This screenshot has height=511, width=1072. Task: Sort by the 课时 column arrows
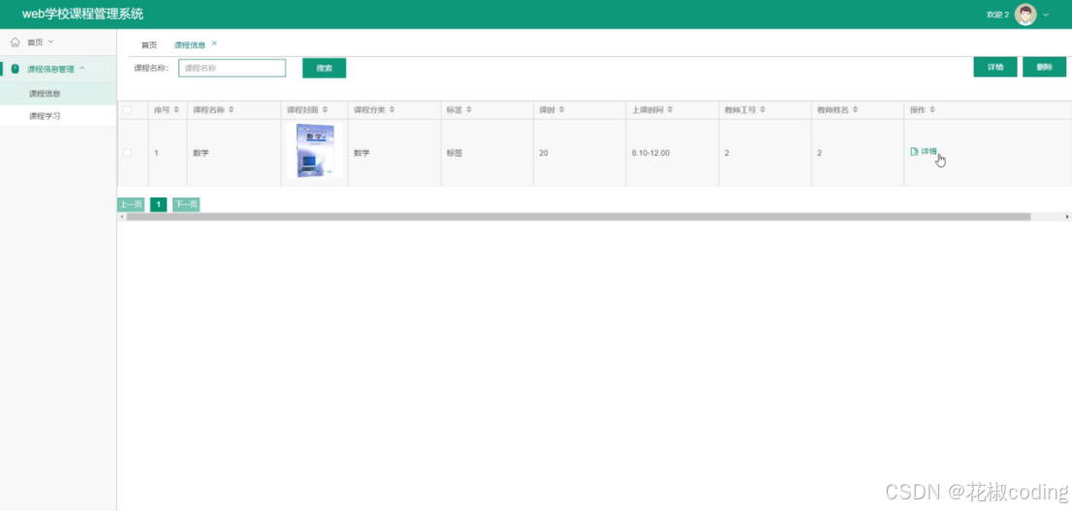point(561,109)
